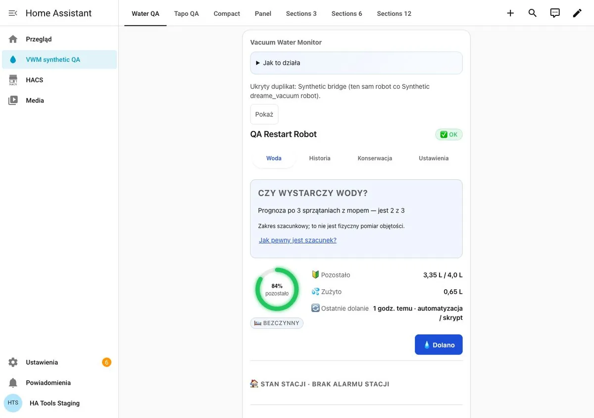Open the assistant chat icon
This screenshot has width=594, height=418.
[555, 13]
